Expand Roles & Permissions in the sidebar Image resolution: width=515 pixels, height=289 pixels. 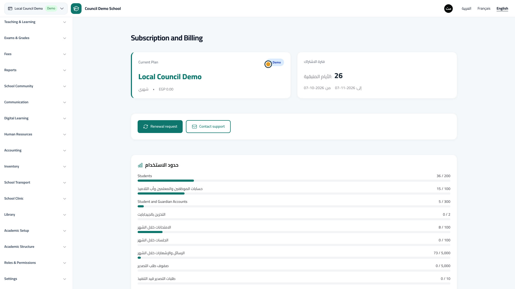pyautogui.click(x=35, y=263)
